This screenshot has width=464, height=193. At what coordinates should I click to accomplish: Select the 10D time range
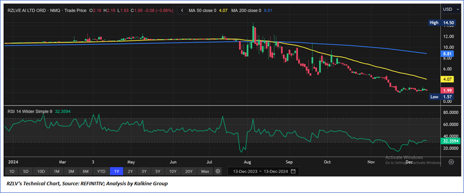41,172
